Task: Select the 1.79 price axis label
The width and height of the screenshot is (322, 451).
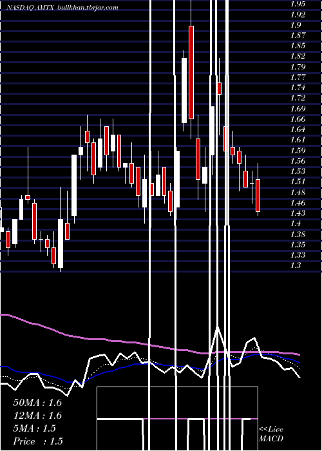Action: coord(298,67)
